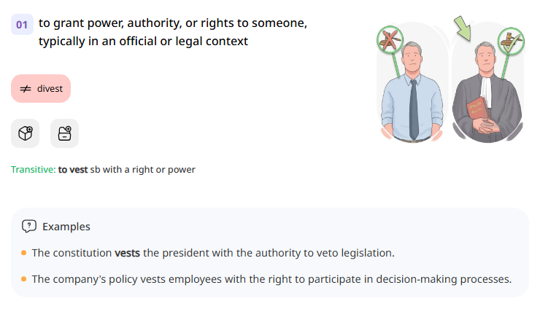Click the Examples section heading
Image resolution: width=540 pixels, height=309 pixels.
66,226
